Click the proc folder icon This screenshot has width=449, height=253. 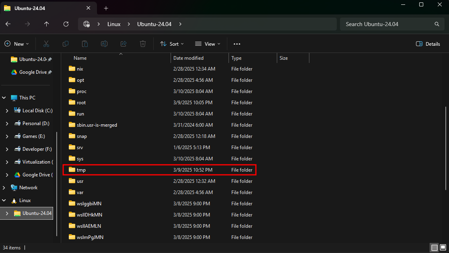(x=72, y=91)
